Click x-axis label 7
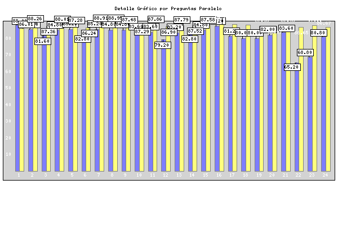This screenshot has width=338, height=225. [x=99, y=175]
